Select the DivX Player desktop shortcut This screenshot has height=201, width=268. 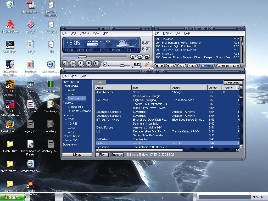[10, 47]
